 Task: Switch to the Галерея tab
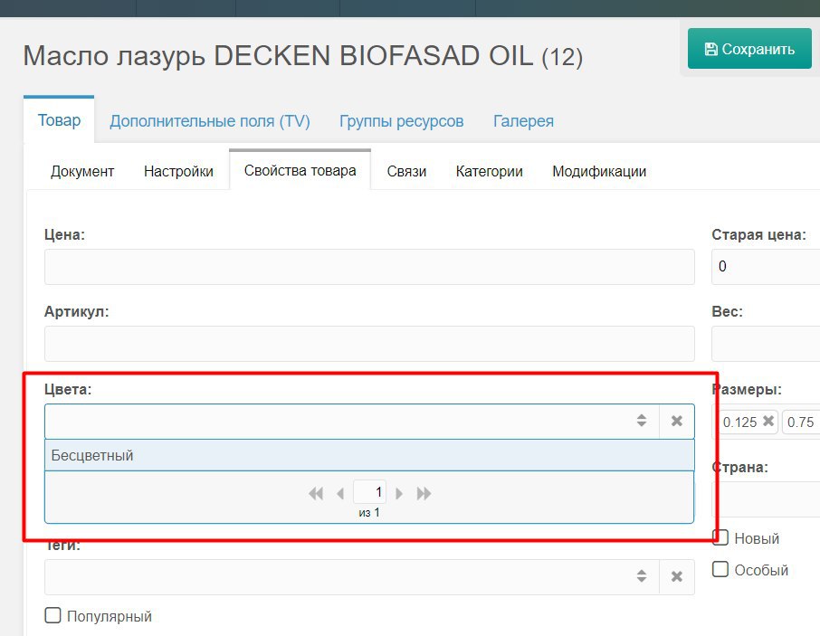(523, 121)
